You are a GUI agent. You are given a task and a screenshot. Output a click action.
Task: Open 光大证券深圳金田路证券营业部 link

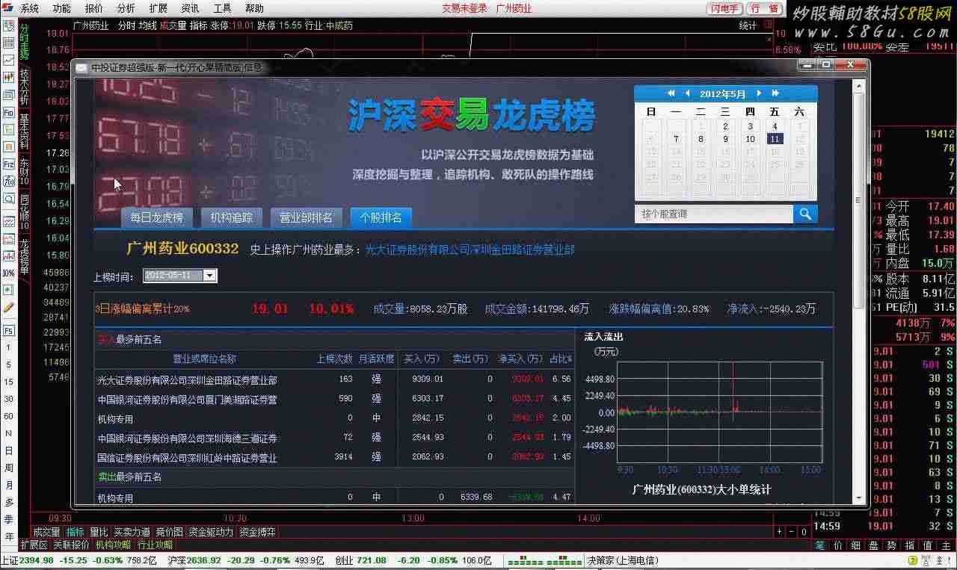[470, 250]
